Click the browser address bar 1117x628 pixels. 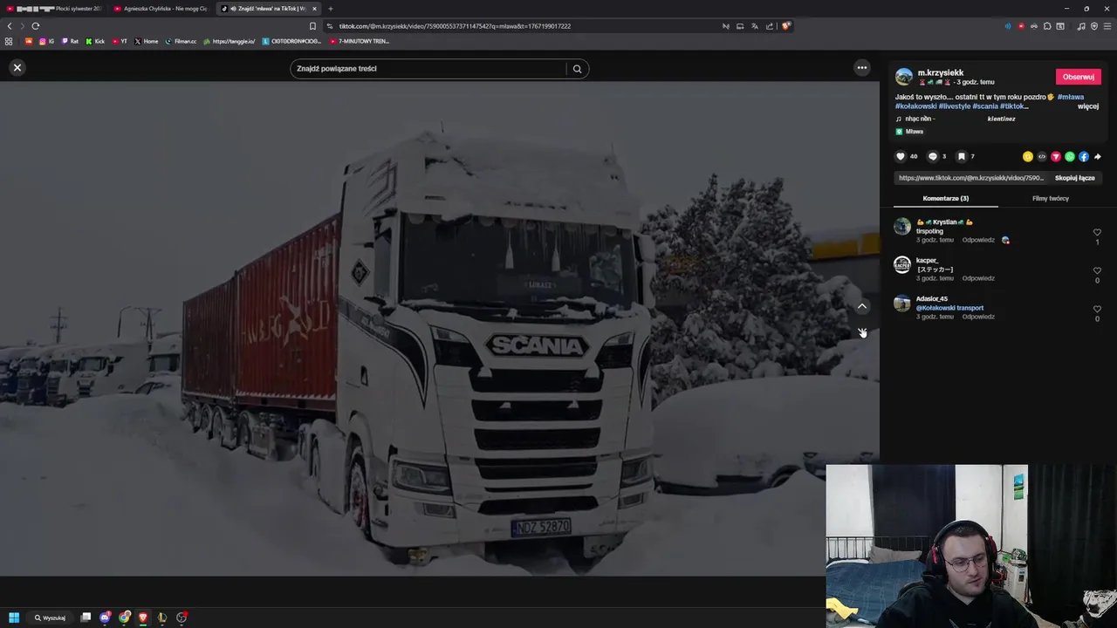tap(524, 26)
